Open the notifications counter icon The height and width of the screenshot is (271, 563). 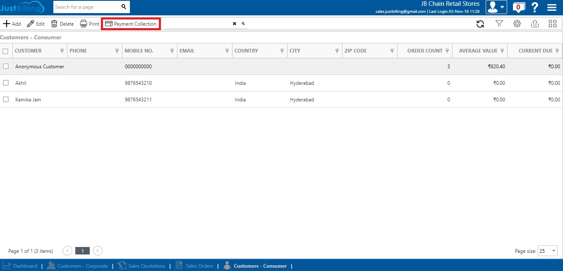518,7
